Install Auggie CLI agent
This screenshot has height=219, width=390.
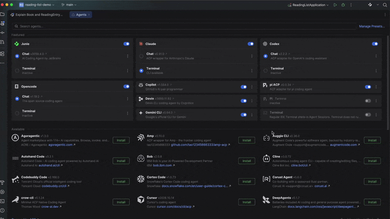tap(372, 140)
